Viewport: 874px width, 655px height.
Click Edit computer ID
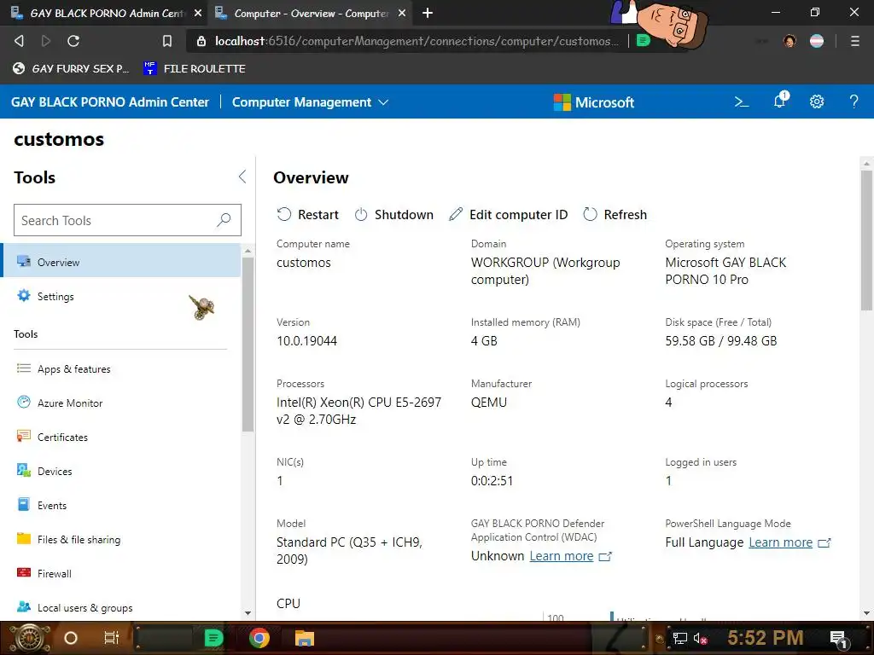(x=509, y=214)
